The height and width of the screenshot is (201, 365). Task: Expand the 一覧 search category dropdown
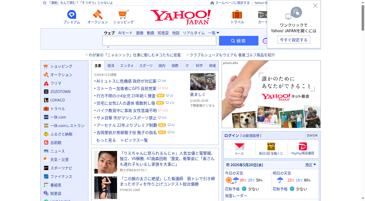pos(214,33)
